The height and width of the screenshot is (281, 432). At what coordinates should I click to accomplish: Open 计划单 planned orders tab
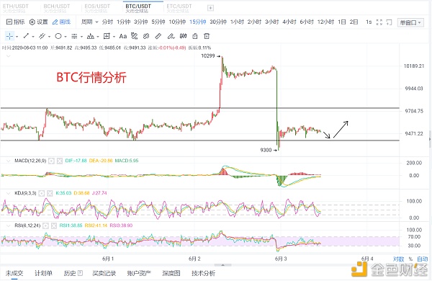[43, 273]
